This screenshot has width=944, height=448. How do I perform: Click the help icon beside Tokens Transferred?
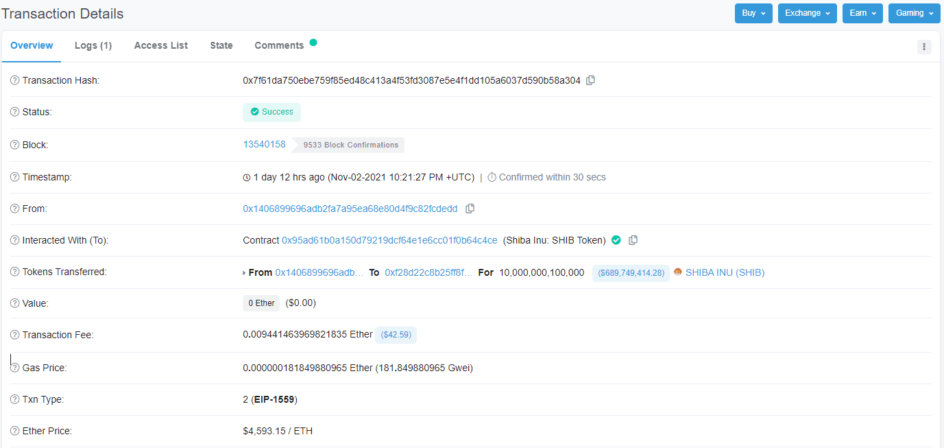pyautogui.click(x=15, y=272)
